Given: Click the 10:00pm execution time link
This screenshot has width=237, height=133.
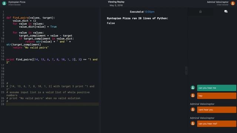Looking at the screenshot, I should (149, 12).
